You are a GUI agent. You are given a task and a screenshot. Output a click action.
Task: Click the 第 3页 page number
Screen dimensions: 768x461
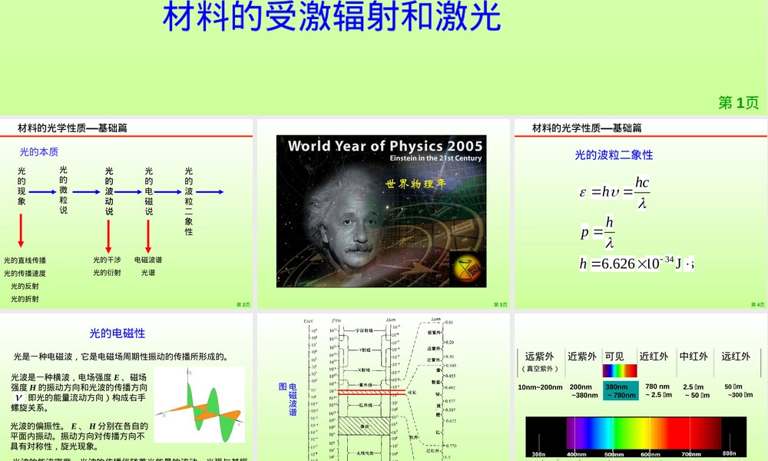click(x=500, y=305)
